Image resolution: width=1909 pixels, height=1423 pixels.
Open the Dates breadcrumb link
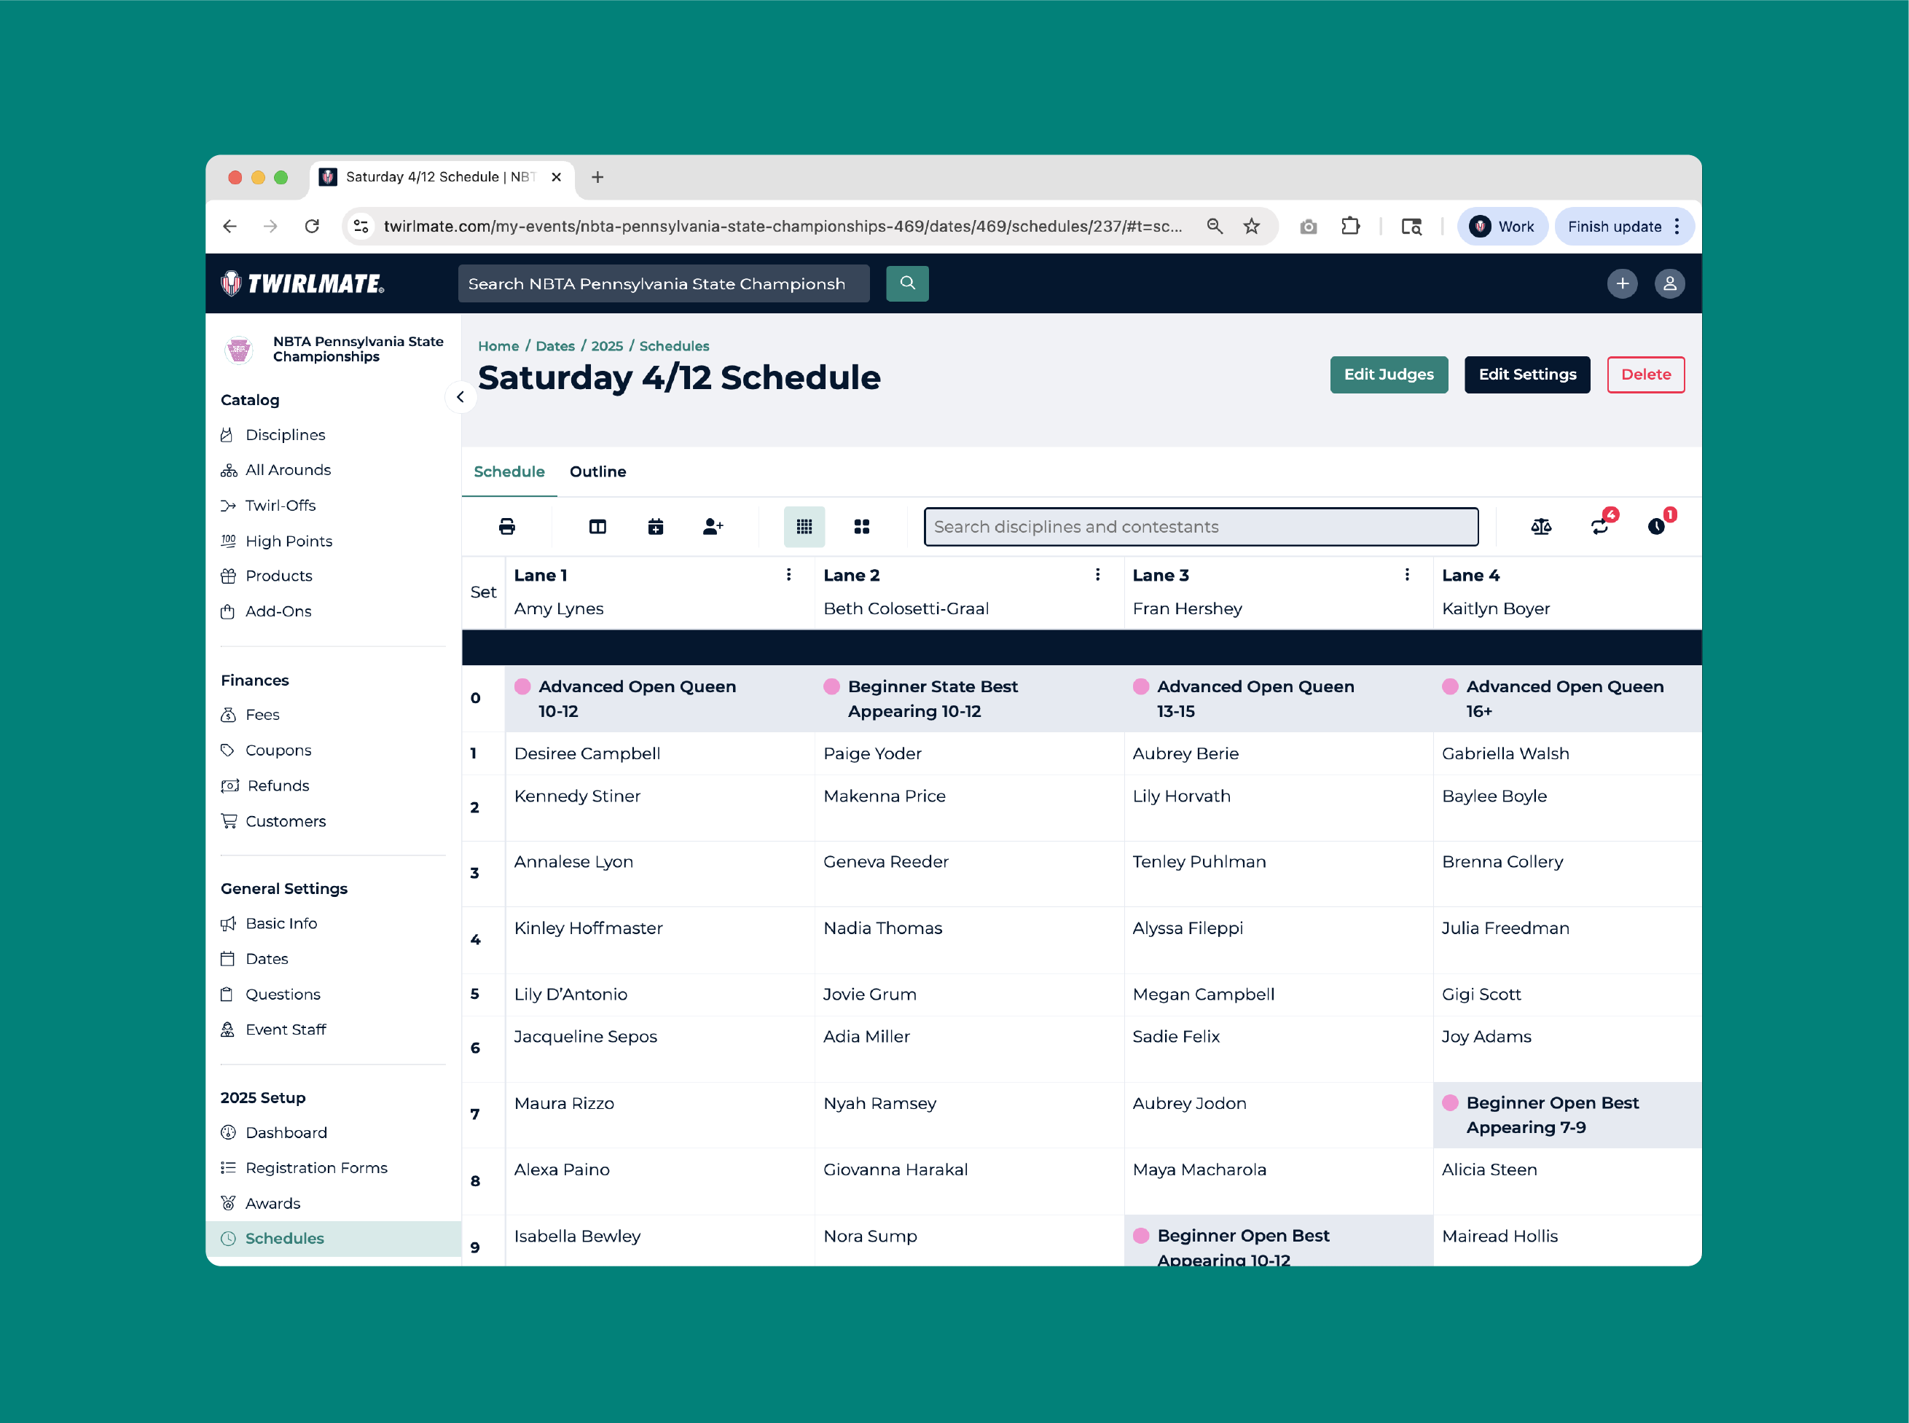tap(554, 345)
